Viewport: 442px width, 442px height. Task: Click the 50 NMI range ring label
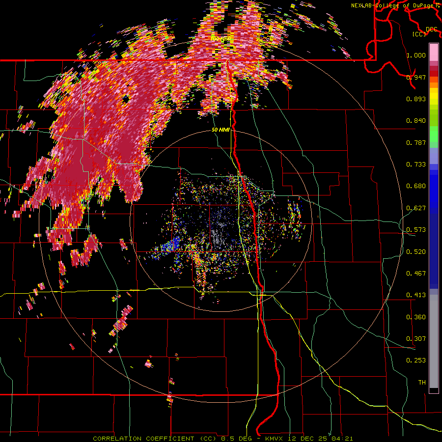click(221, 130)
